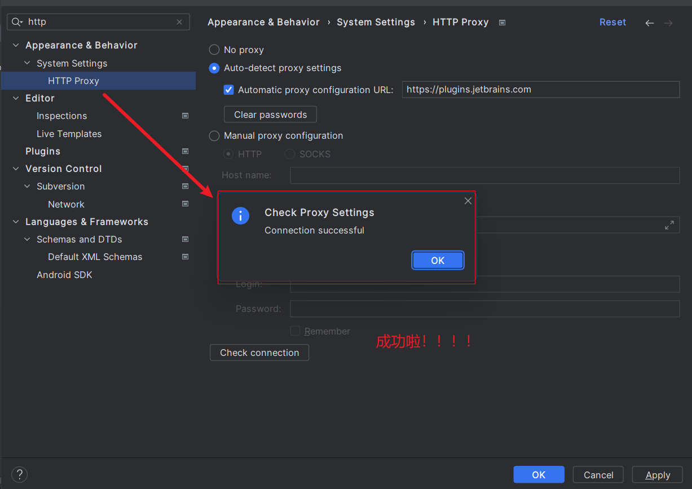This screenshot has height=489, width=692.
Task: Collapse the Languages & Frameworks section
Action: pyautogui.click(x=16, y=222)
